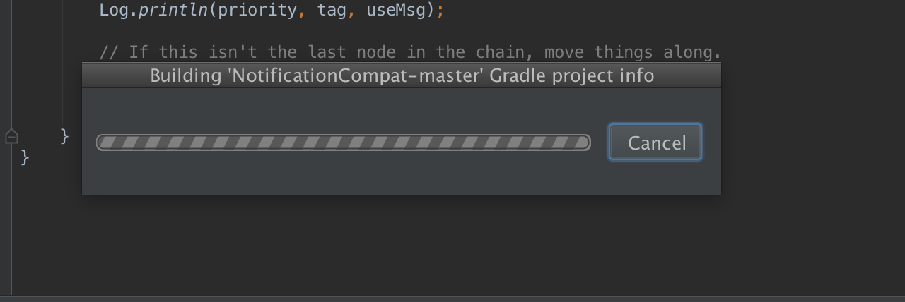Collapse the code block using gutter fold marker
The height and width of the screenshot is (302, 905).
11,136
